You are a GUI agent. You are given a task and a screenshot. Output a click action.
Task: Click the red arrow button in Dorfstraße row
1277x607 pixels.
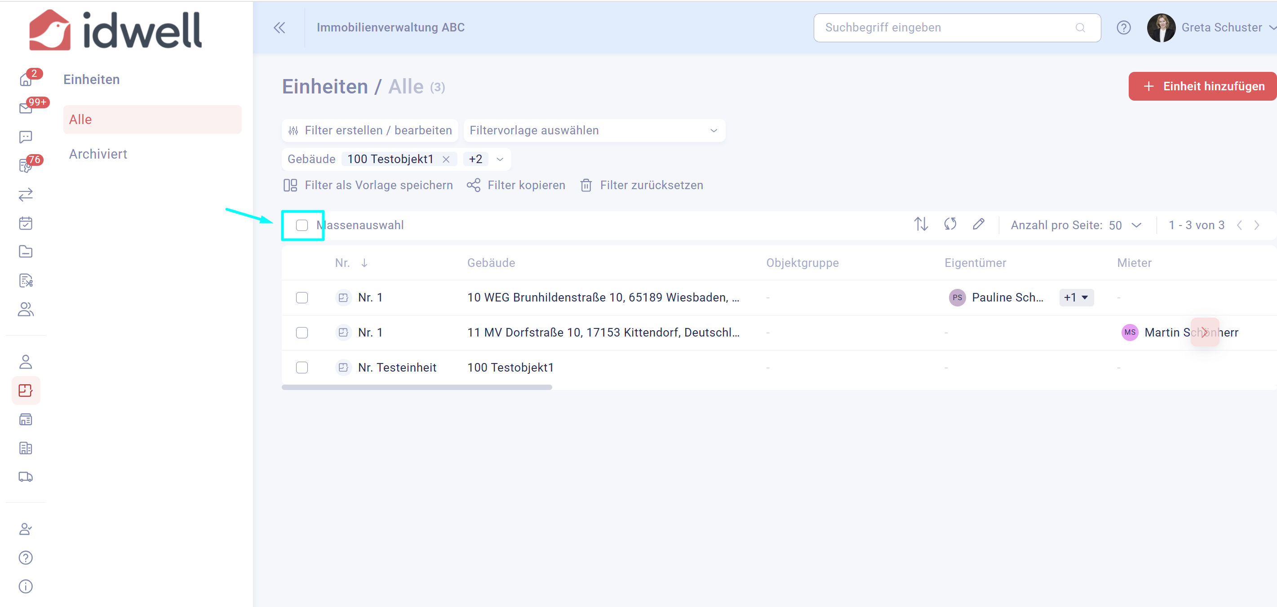1205,332
